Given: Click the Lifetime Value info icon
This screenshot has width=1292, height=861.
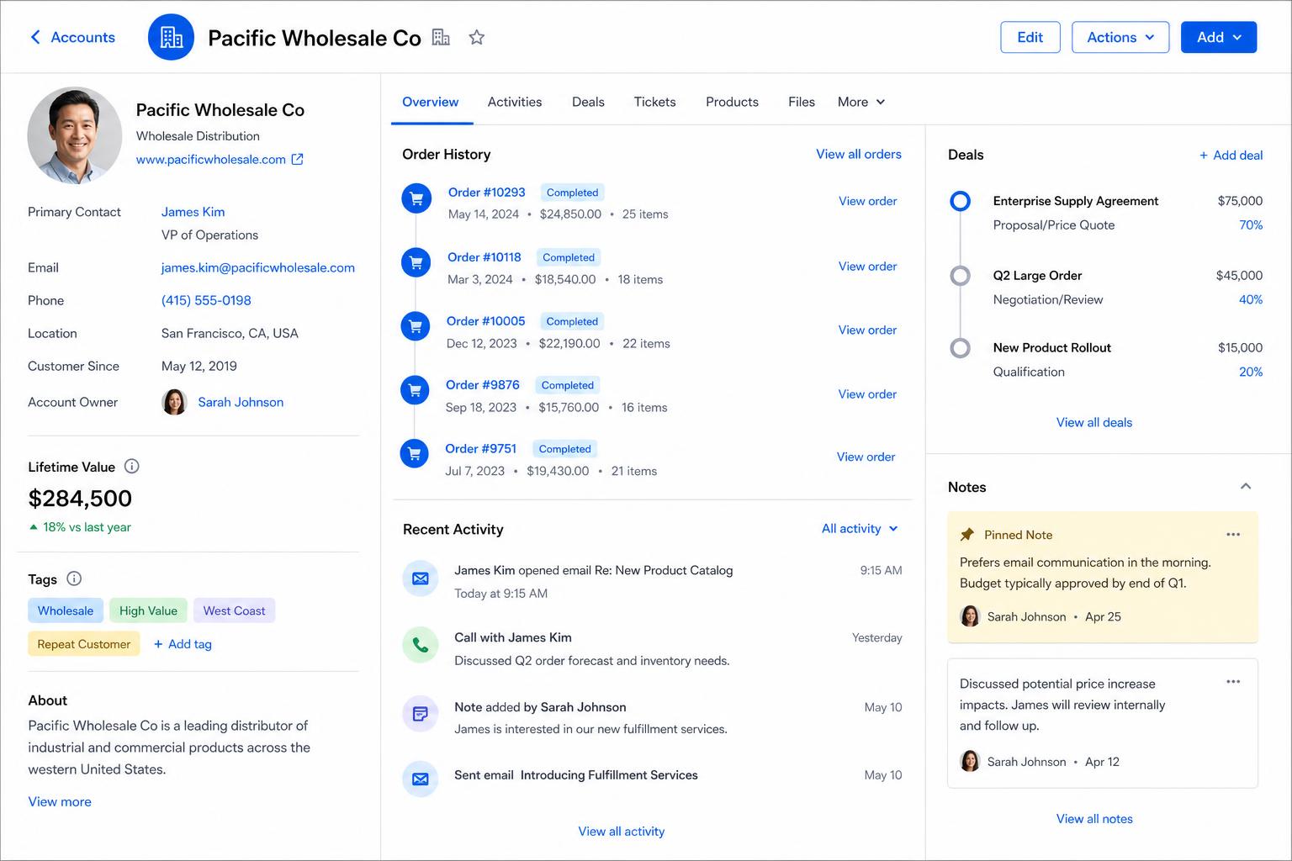Looking at the screenshot, I should [131, 466].
